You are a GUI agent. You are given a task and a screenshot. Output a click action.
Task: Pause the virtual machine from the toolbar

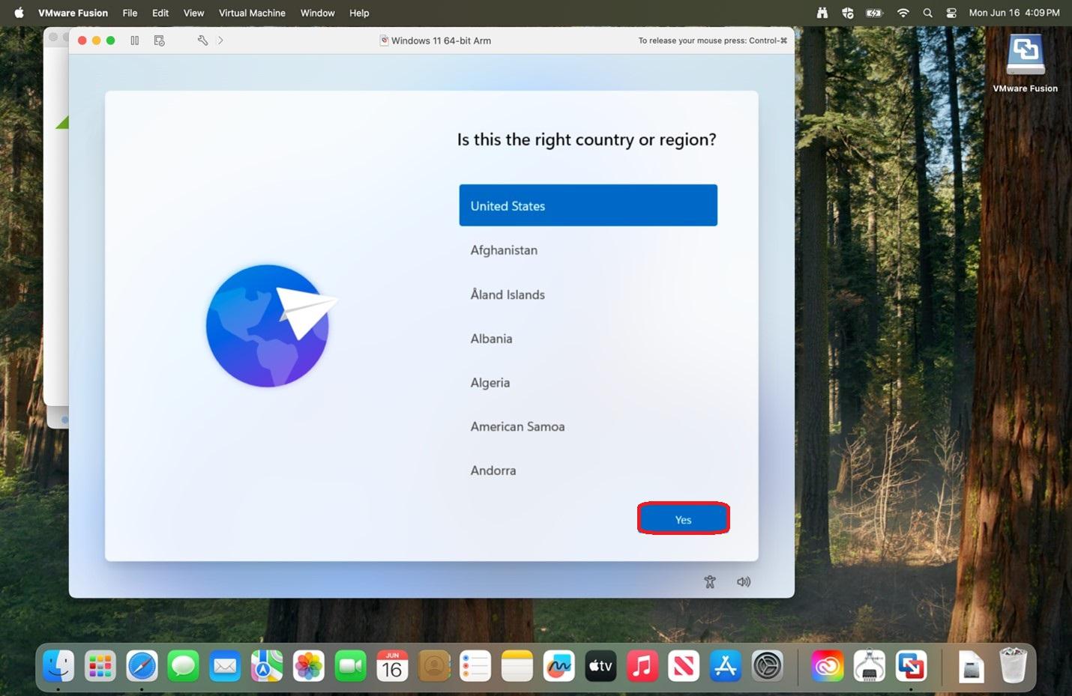point(135,40)
